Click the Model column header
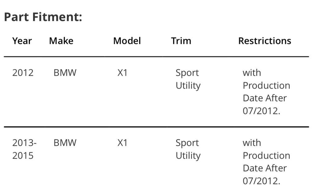The width and height of the screenshot is (315, 195). (127, 41)
